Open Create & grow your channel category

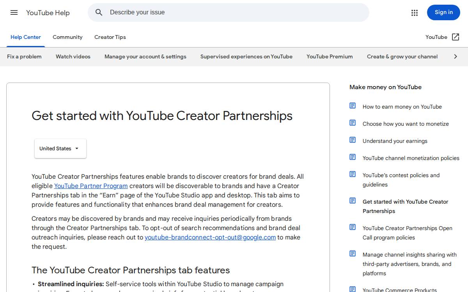[402, 56]
